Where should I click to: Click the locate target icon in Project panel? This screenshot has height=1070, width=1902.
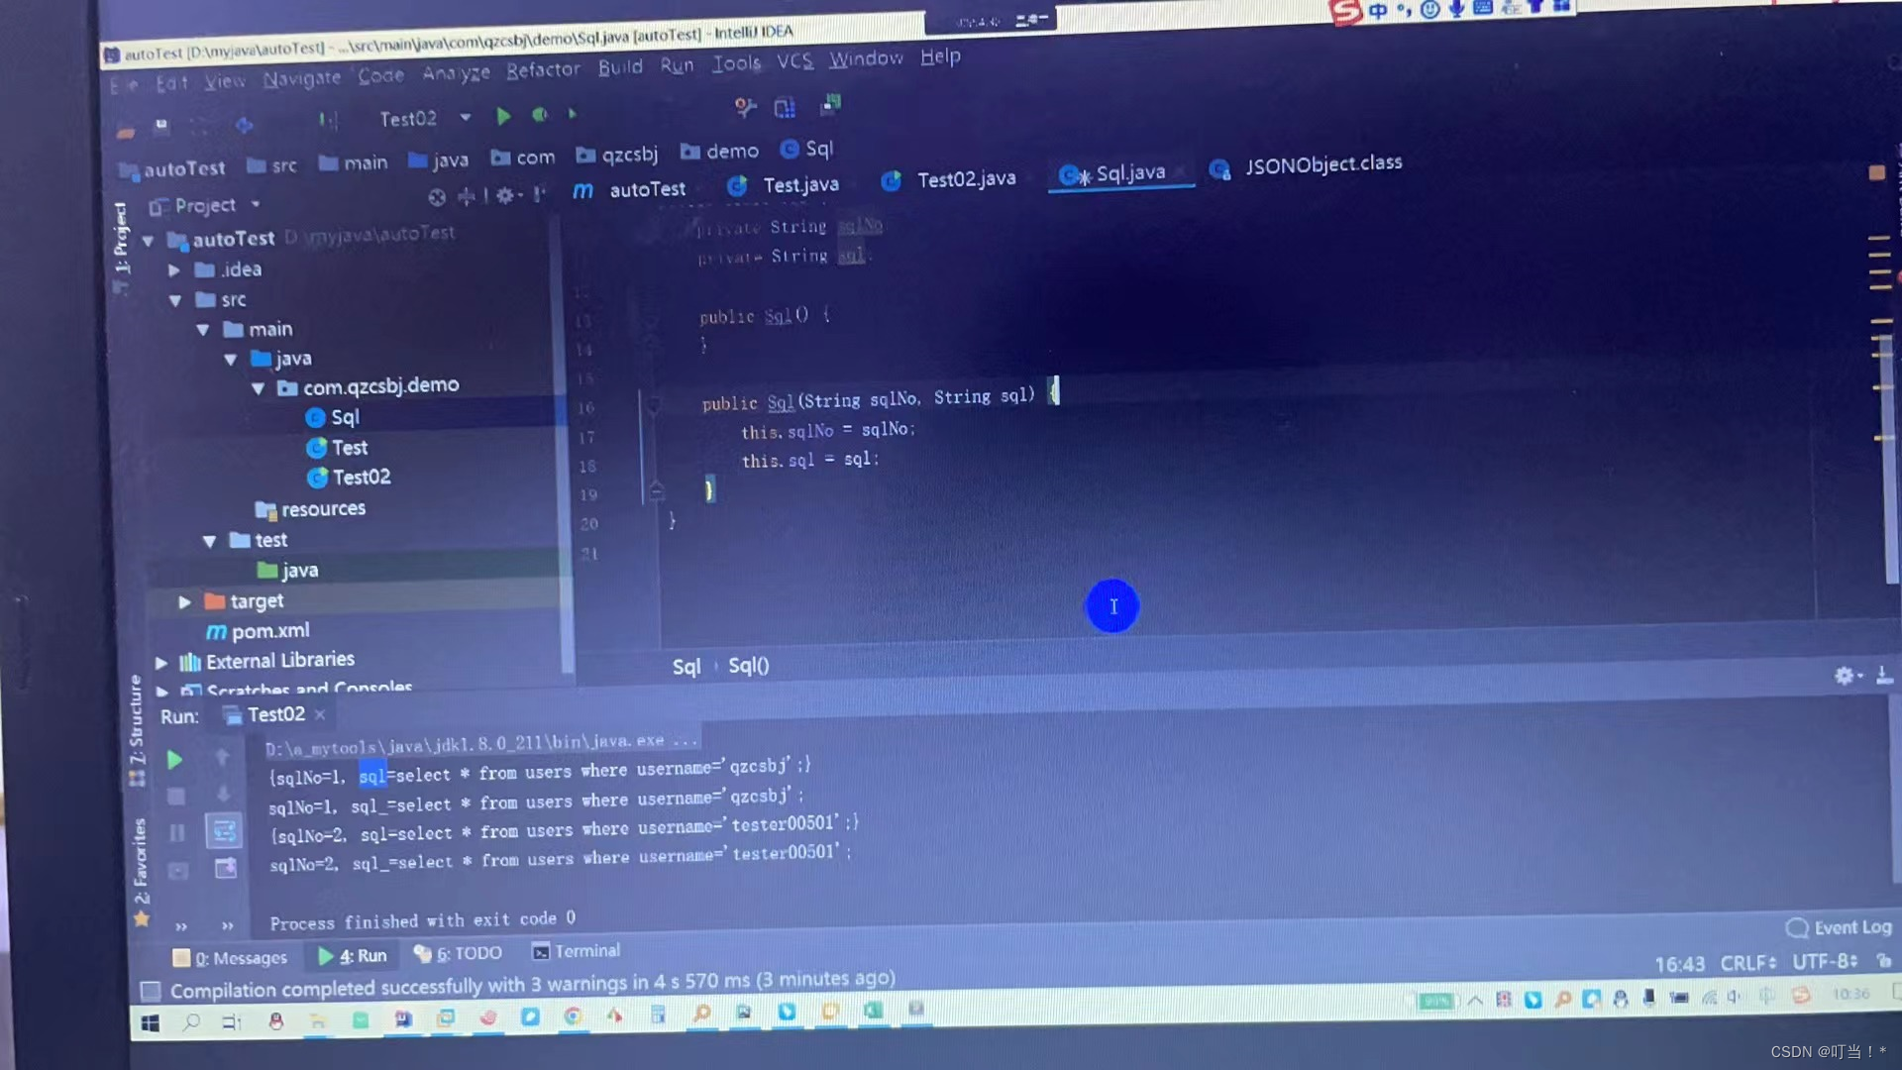click(x=437, y=197)
